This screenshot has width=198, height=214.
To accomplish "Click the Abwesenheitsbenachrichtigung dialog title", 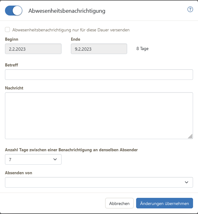I will pyautogui.click(x=67, y=11).
